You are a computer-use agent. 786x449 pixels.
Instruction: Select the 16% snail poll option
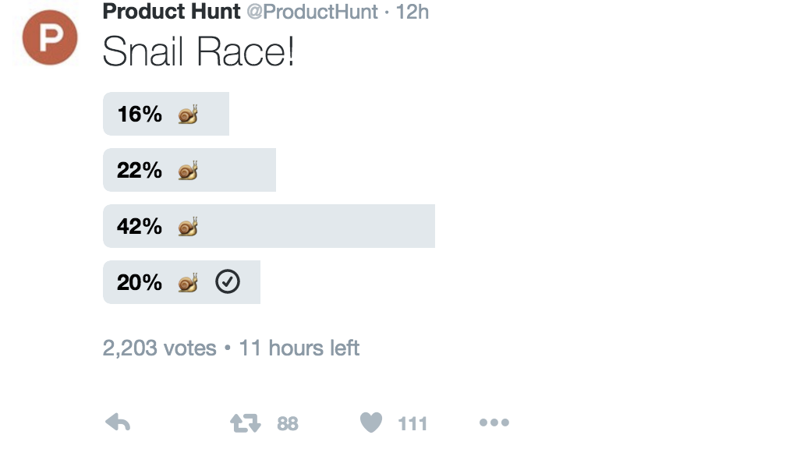click(x=166, y=114)
